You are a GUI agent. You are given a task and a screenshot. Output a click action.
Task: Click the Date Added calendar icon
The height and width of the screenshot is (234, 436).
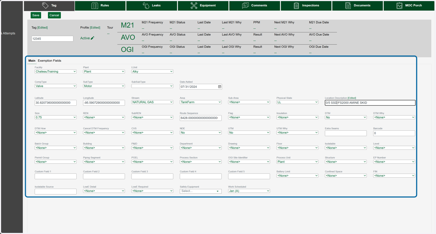(x=219, y=87)
